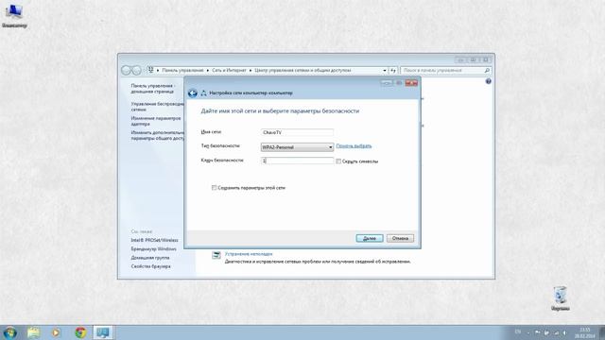Click the ad hoc network wizard title icon
The image size is (605, 340).
(x=203, y=93)
